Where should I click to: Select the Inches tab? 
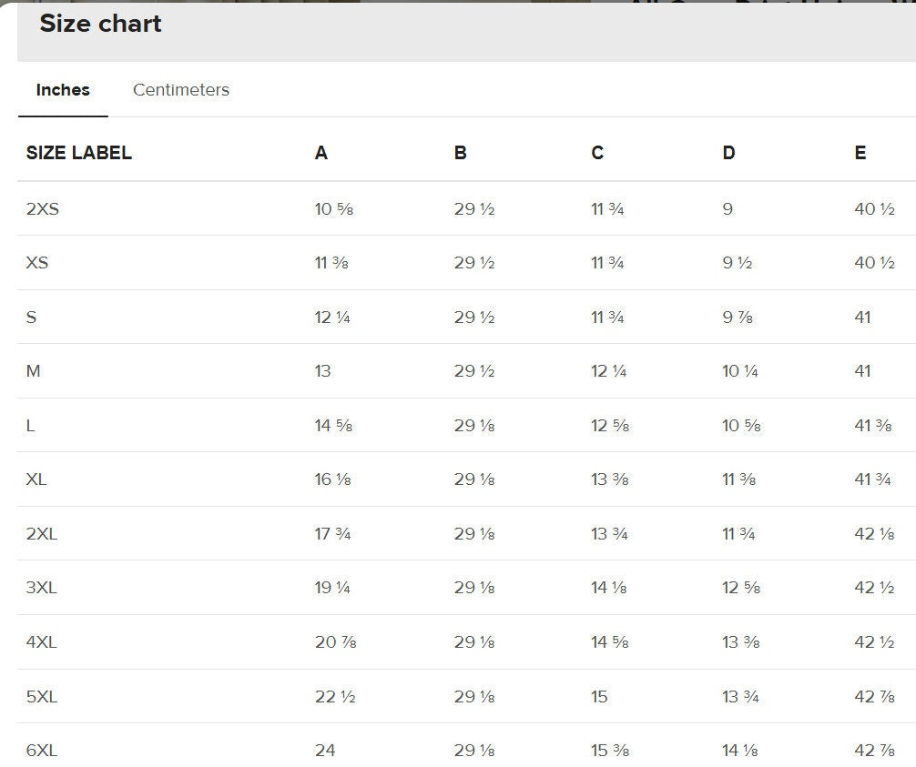click(x=63, y=90)
